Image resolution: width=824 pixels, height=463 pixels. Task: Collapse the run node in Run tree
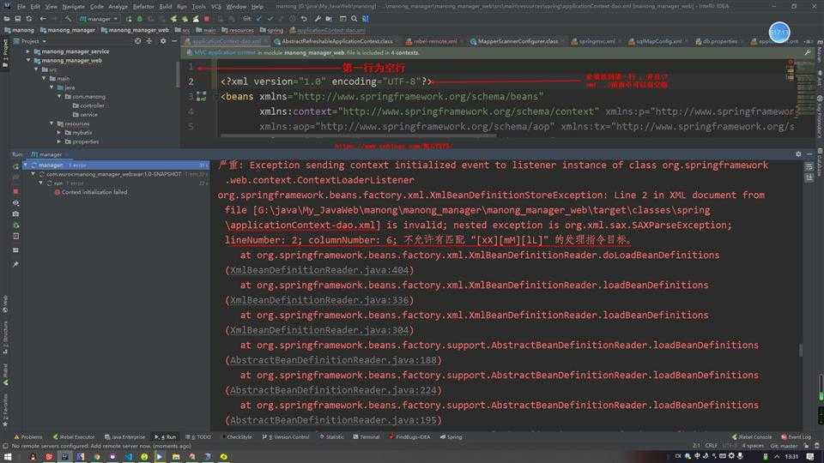[x=41, y=183]
